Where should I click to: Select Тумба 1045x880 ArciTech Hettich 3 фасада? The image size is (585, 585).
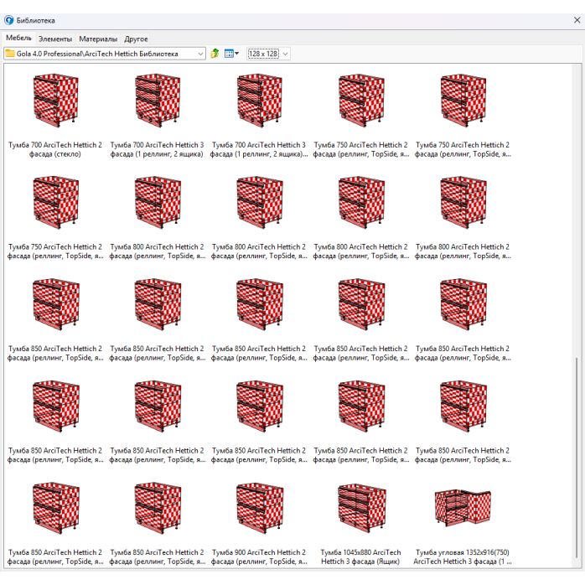360,522
